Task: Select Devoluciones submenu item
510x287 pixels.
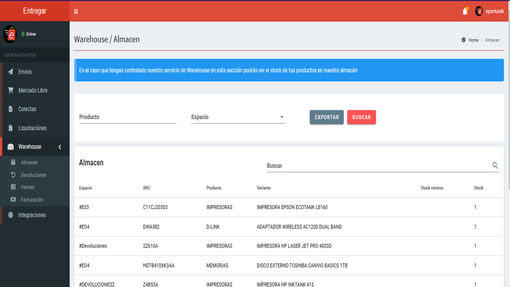Action: point(33,175)
